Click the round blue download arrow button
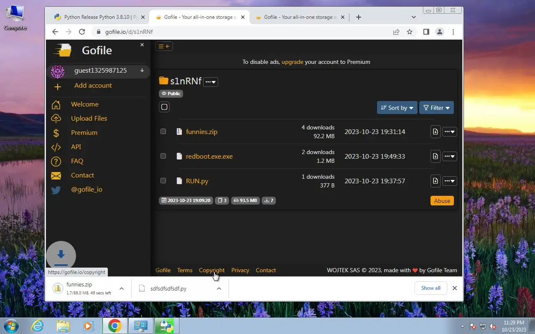535x334 pixels. 61,256
